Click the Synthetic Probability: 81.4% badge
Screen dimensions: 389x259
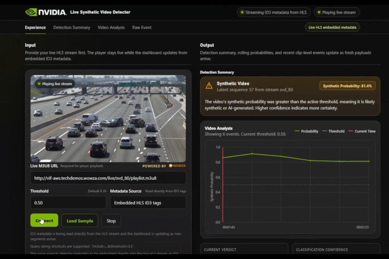[347, 86]
